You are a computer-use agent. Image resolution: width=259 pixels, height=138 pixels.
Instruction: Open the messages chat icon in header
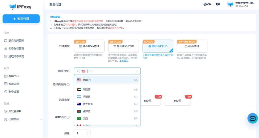(218, 4)
